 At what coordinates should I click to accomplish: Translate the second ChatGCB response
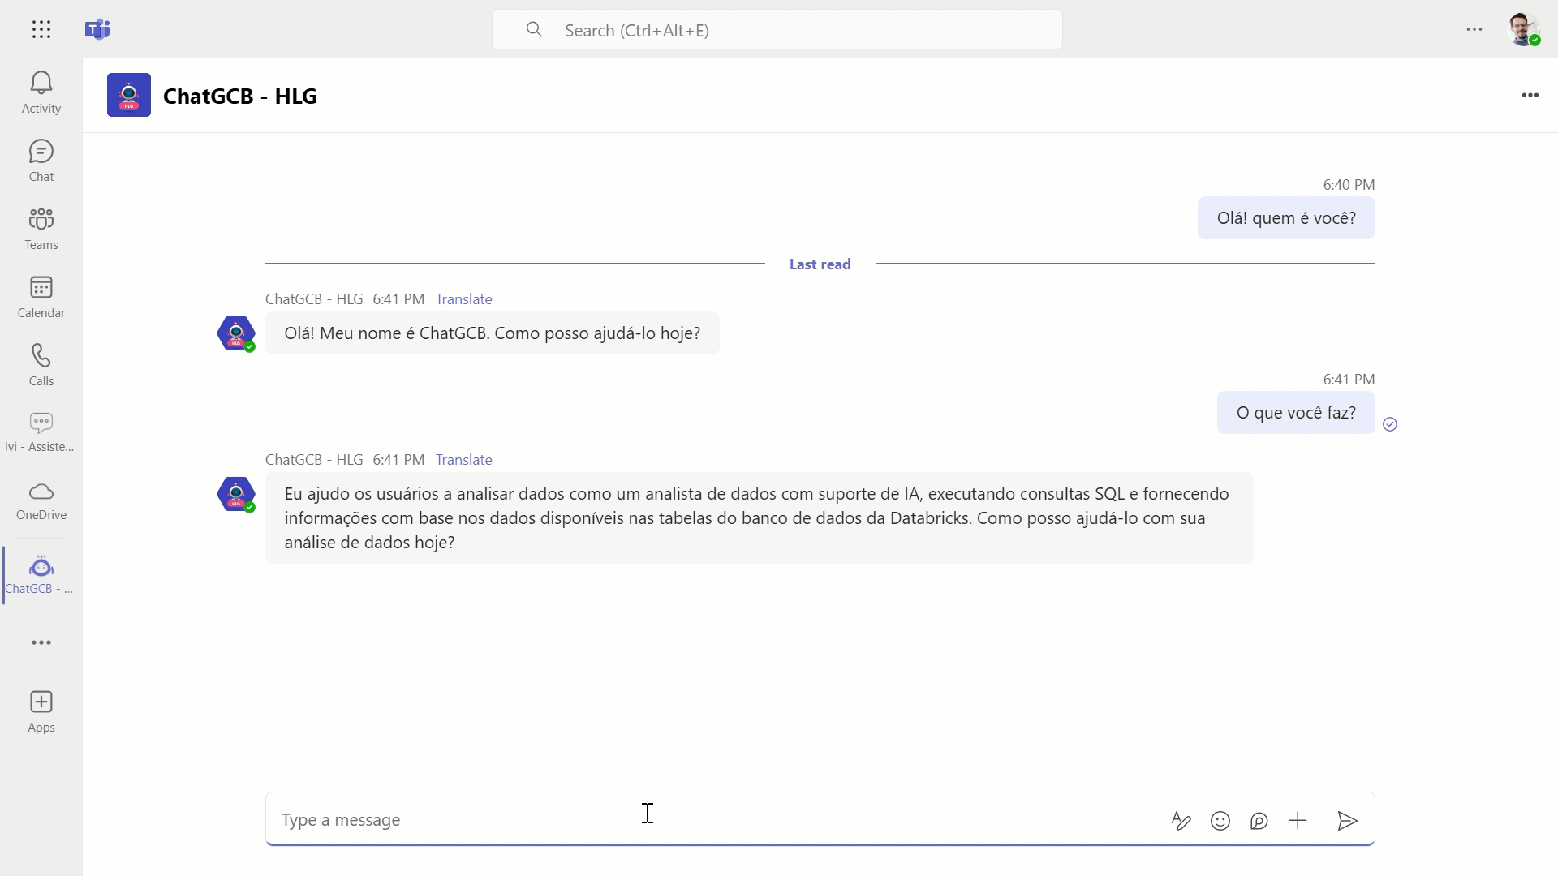(x=463, y=459)
